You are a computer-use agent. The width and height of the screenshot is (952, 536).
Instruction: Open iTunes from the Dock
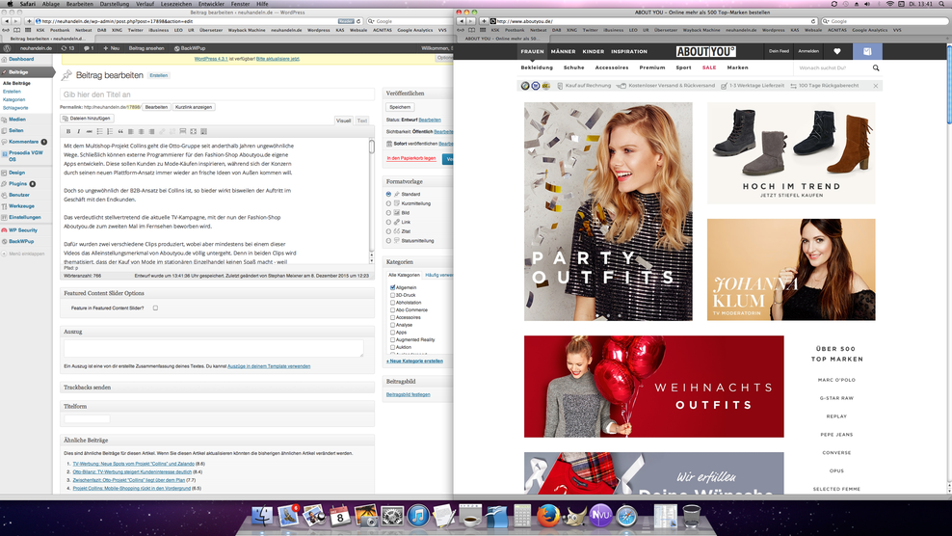(418, 517)
